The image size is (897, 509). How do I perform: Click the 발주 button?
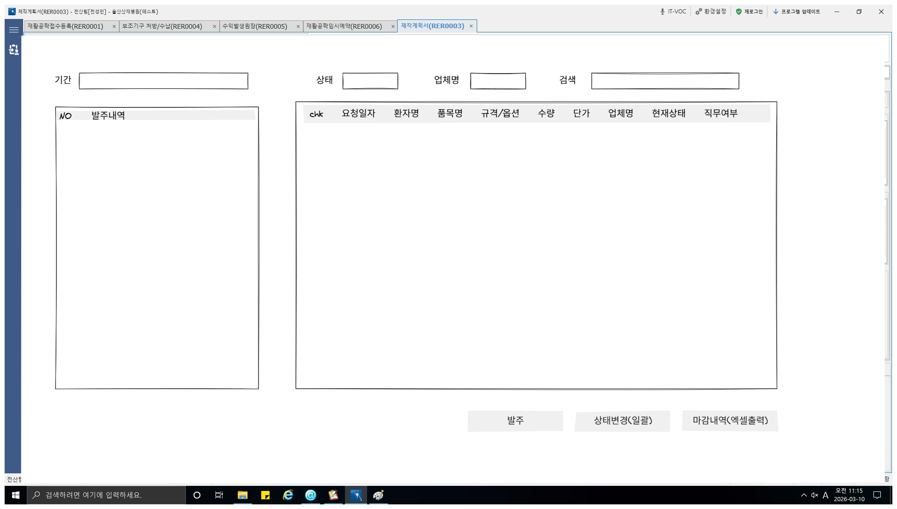point(516,421)
